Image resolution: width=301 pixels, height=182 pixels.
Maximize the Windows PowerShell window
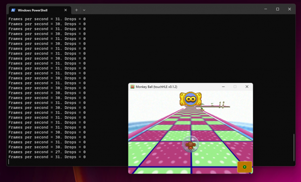tap(277, 9)
